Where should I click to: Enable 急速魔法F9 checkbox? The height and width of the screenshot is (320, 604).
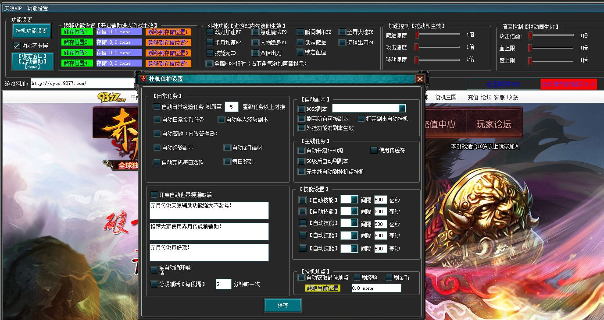click(256, 32)
